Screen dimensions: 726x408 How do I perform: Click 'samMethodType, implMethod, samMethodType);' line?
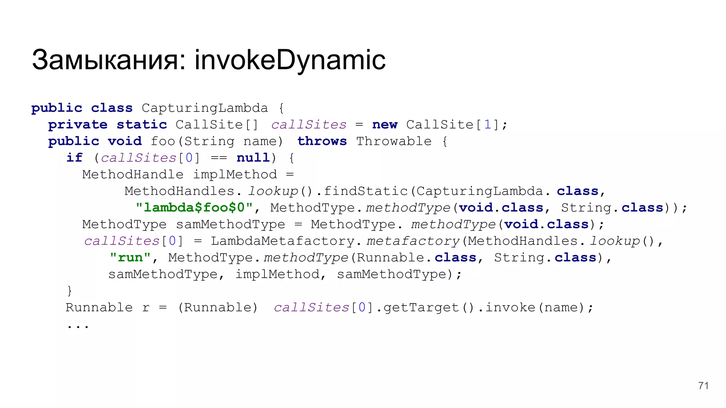point(285,274)
